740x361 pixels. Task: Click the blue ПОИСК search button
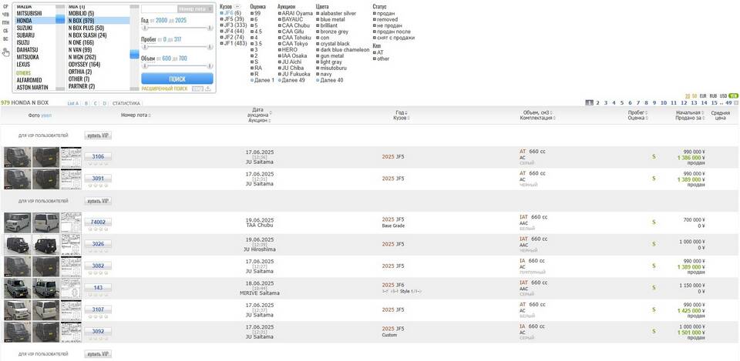coord(177,79)
